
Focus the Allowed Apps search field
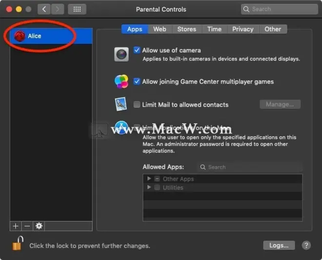click(250, 167)
